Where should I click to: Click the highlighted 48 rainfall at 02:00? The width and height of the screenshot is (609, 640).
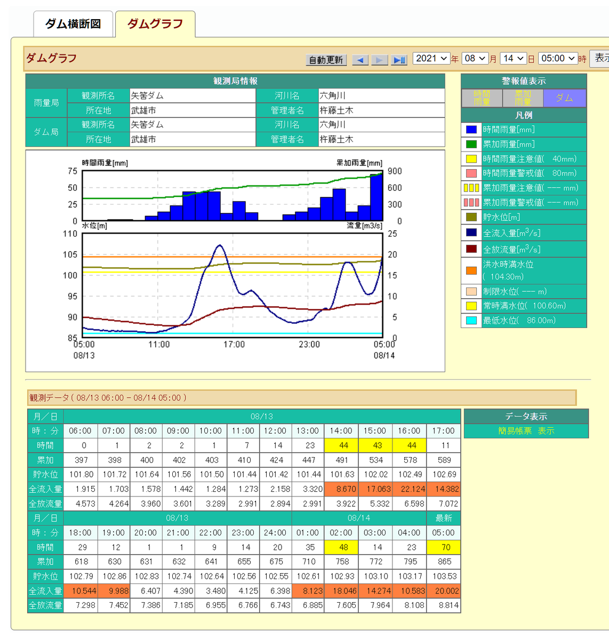(x=341, y=547)
